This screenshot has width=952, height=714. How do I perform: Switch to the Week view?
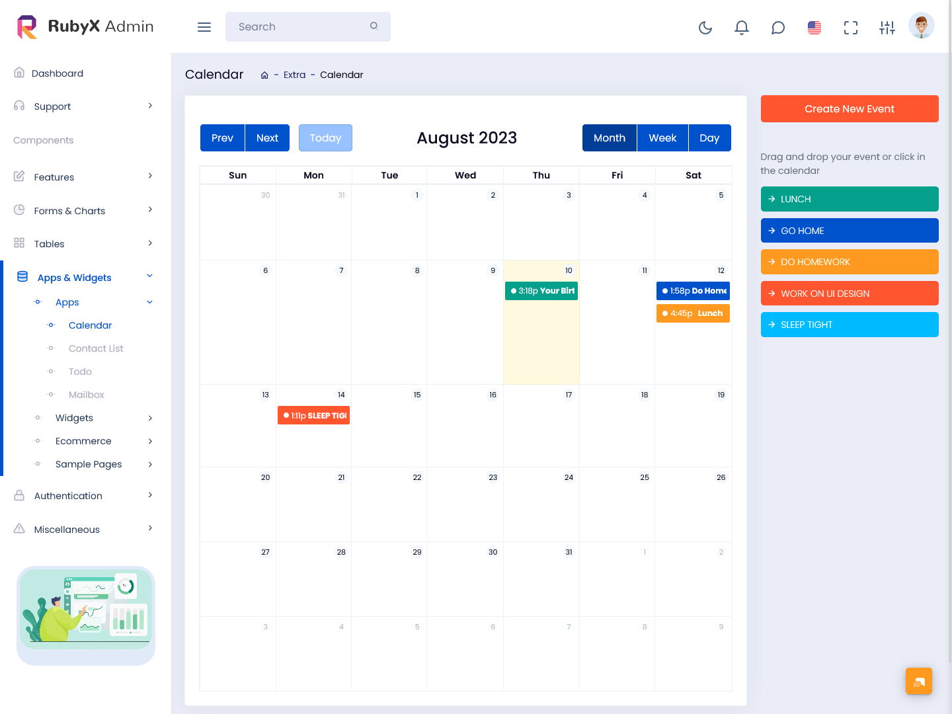(x=662, y=138)
